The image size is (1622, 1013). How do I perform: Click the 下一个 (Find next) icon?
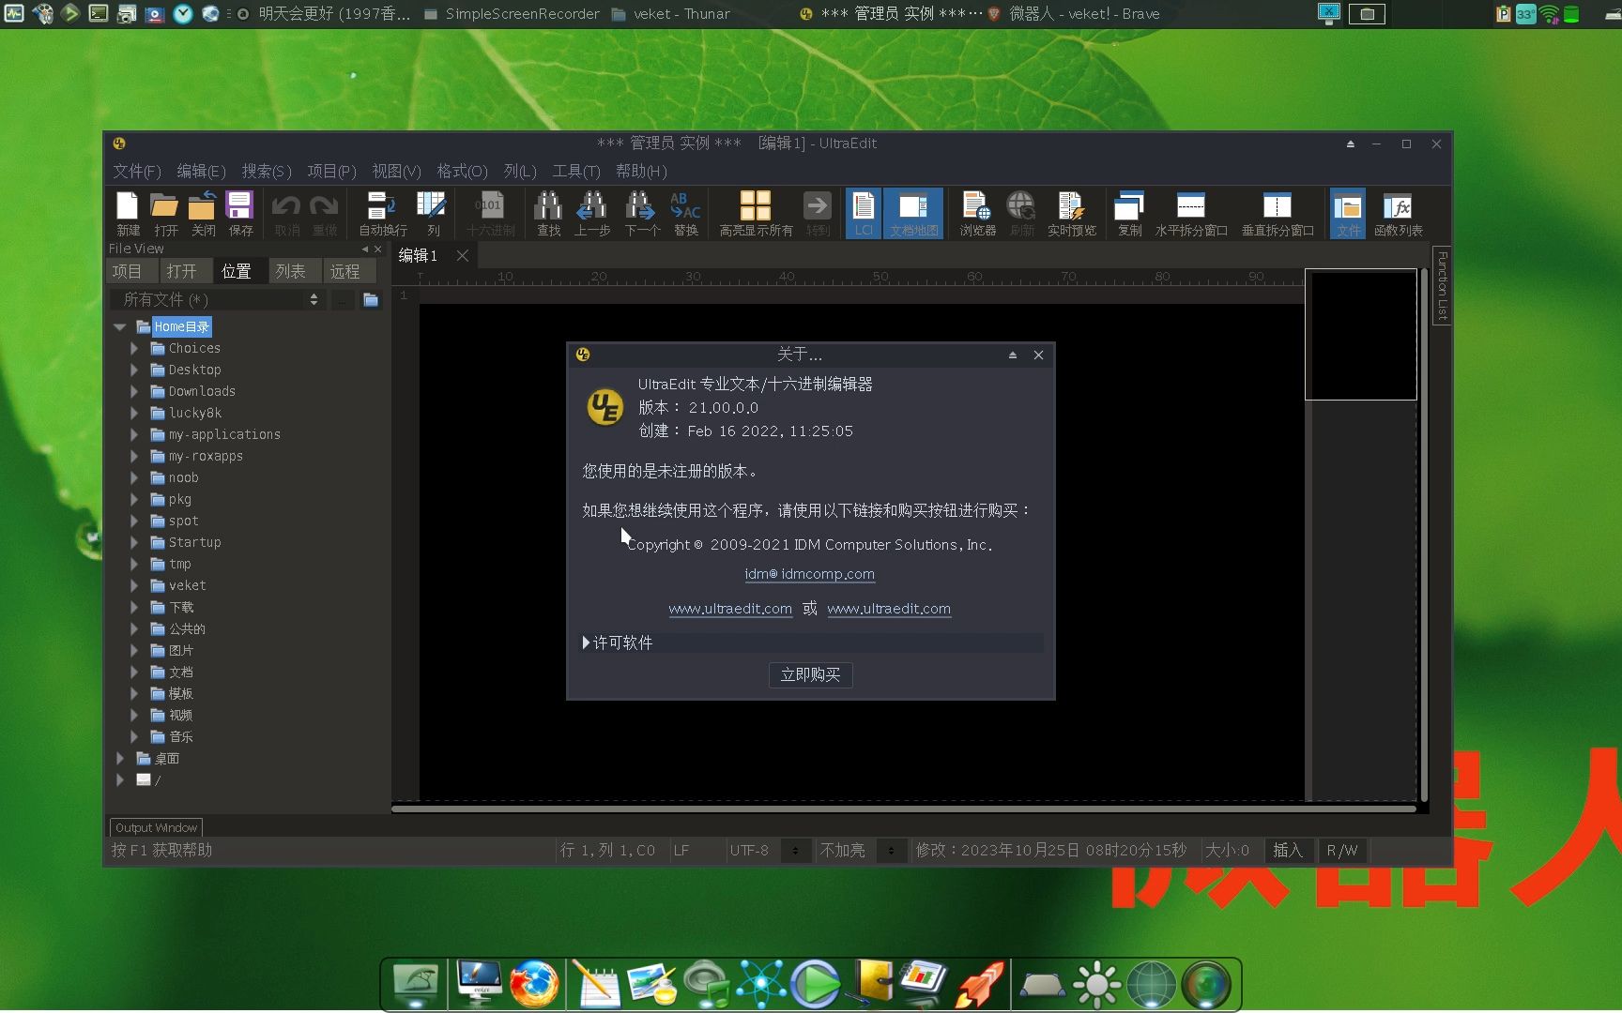pos(642,213)
